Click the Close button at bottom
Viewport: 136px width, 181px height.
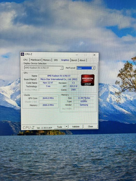(90, 126)
